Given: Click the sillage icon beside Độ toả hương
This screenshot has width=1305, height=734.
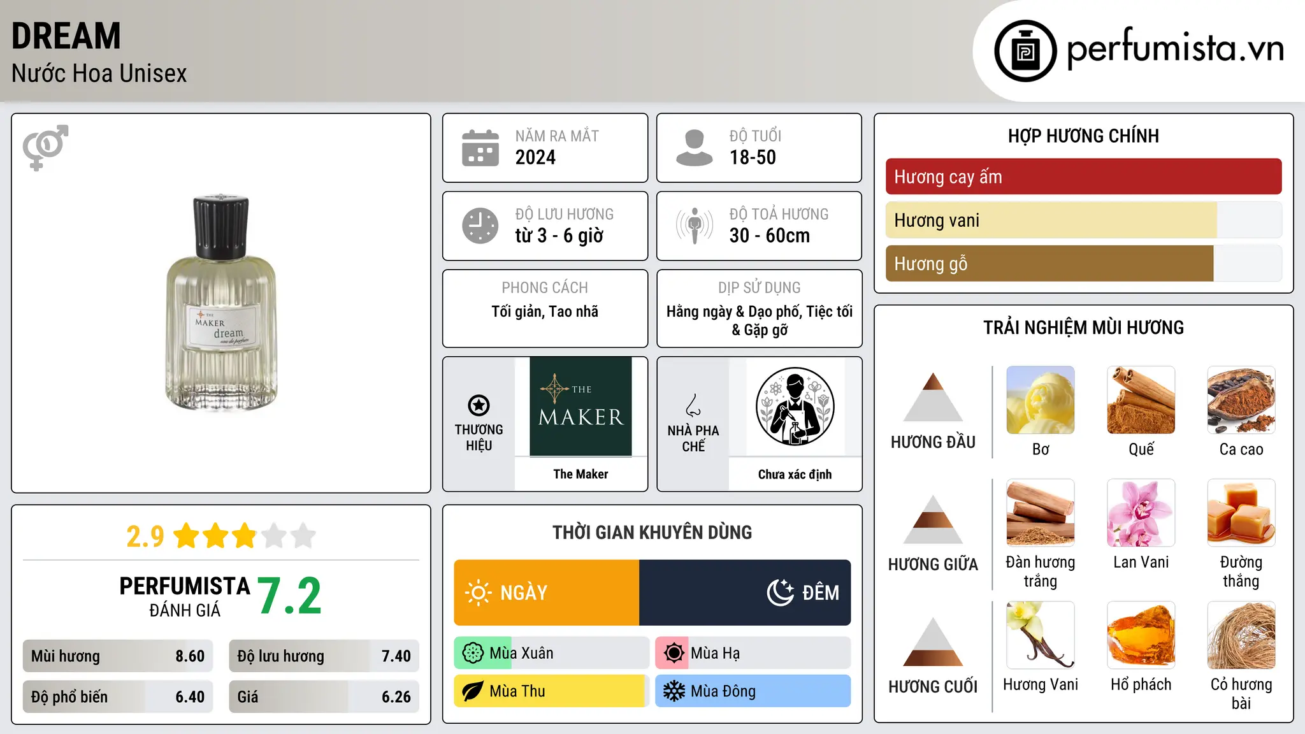Looking at the screenshot, I should point(695,226).
